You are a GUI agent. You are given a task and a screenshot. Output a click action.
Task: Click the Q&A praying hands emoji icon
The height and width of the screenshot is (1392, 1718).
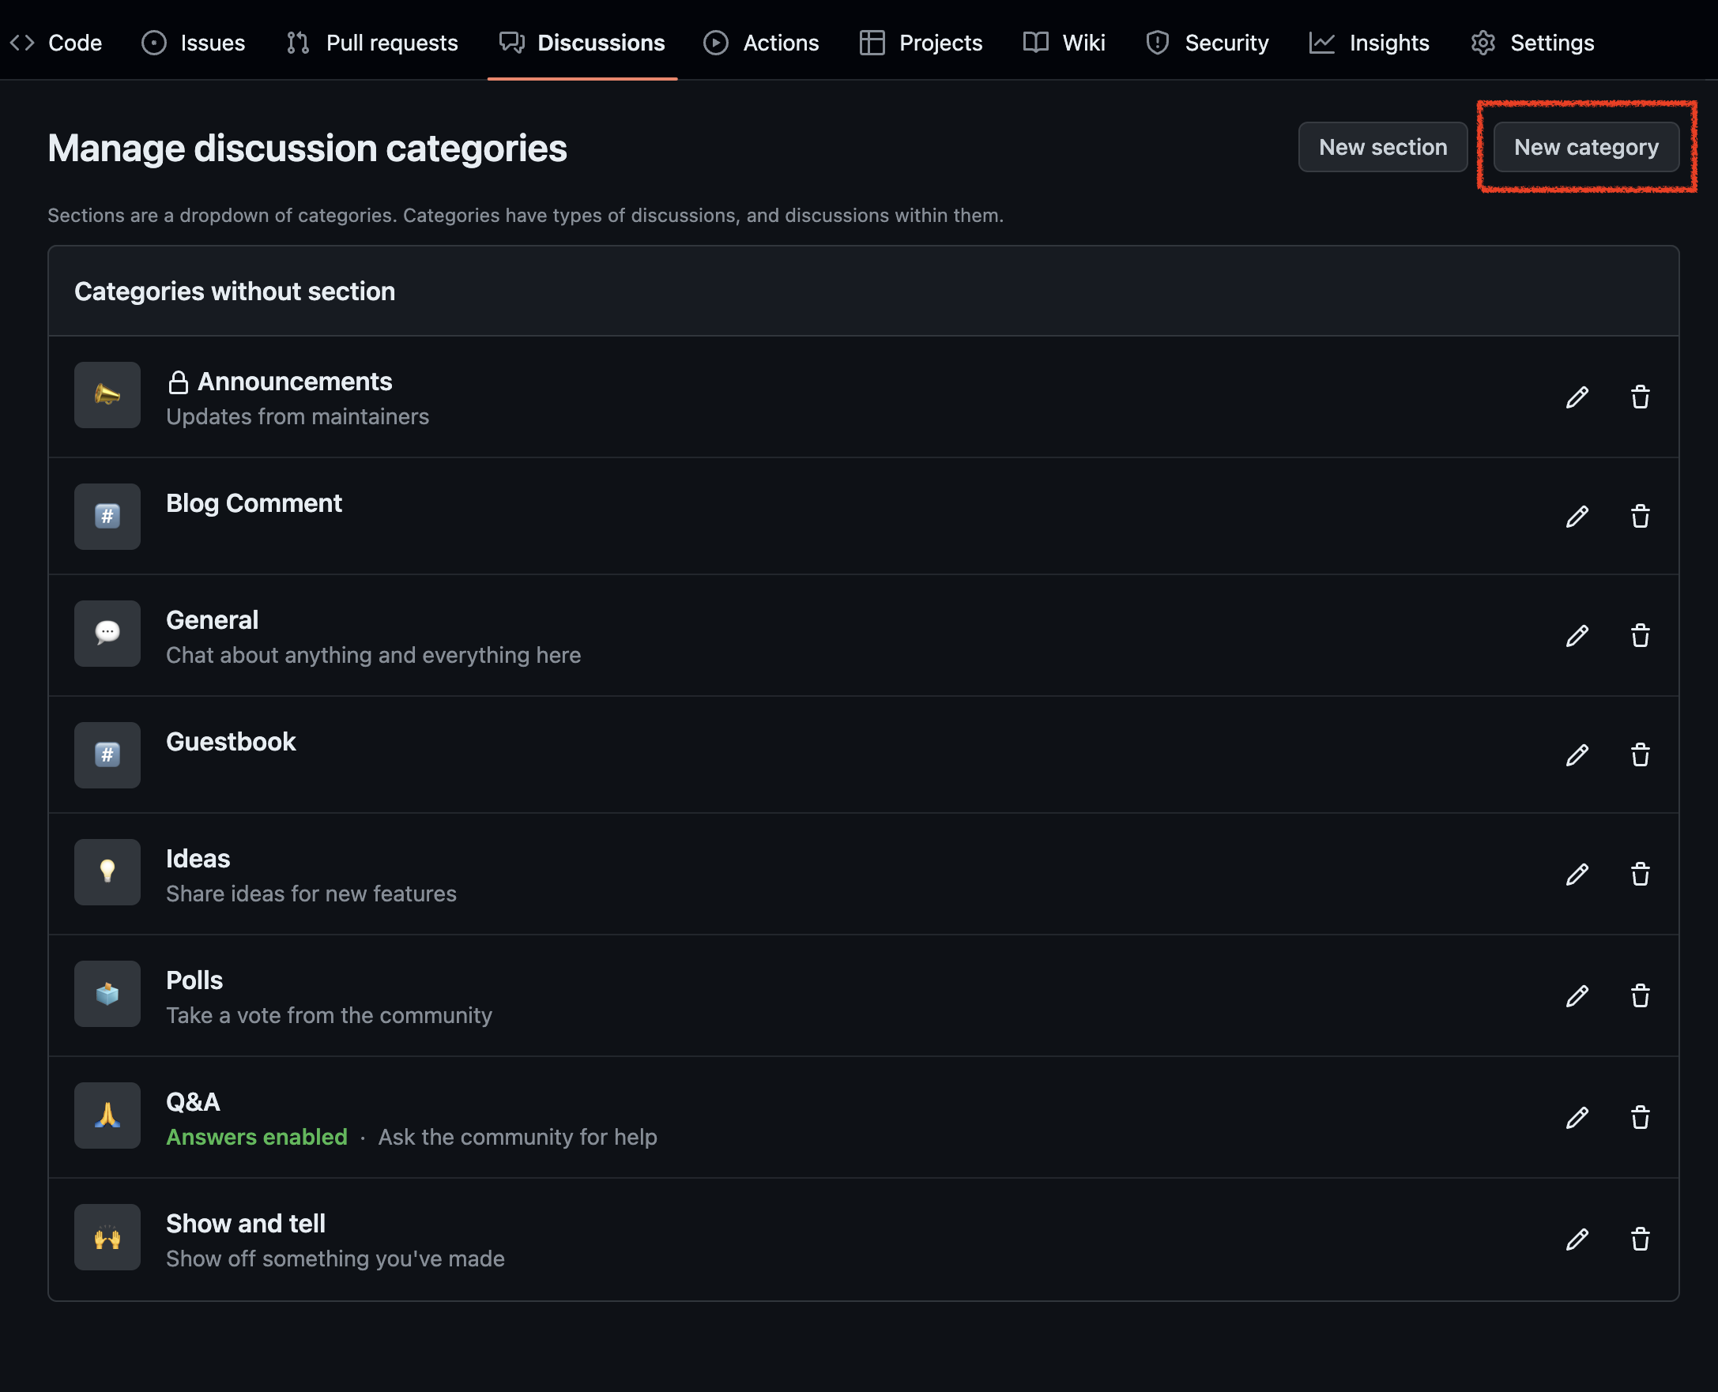click(107, 1116)
